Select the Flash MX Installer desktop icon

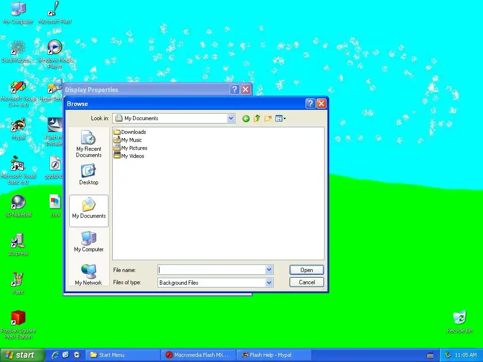55,132
